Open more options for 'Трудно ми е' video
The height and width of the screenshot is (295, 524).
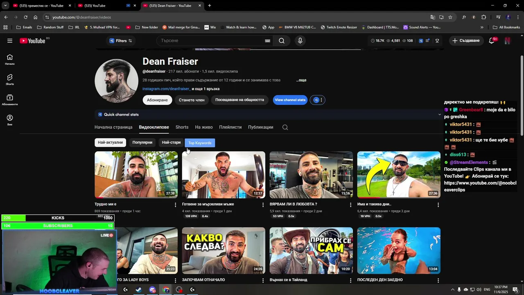(176, 204)
